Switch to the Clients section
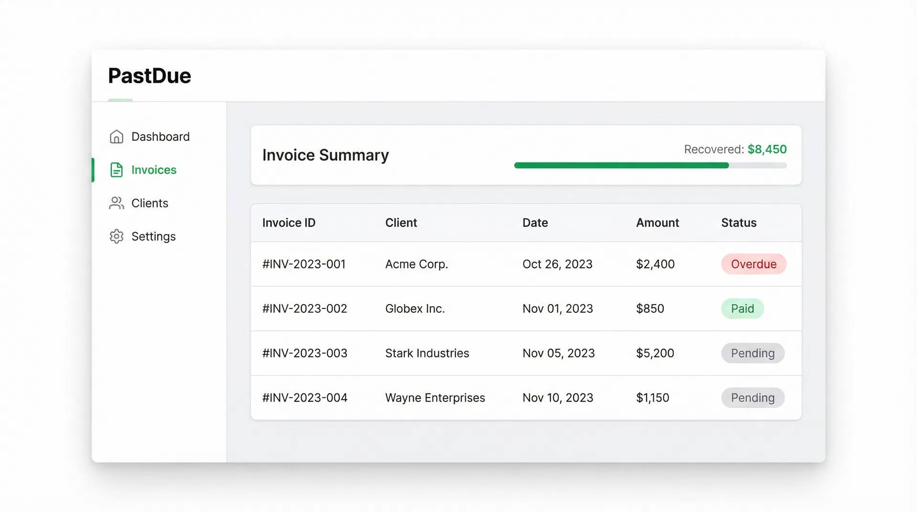The image size is (917, 512). pyautogui.click(x=149, y=203)
